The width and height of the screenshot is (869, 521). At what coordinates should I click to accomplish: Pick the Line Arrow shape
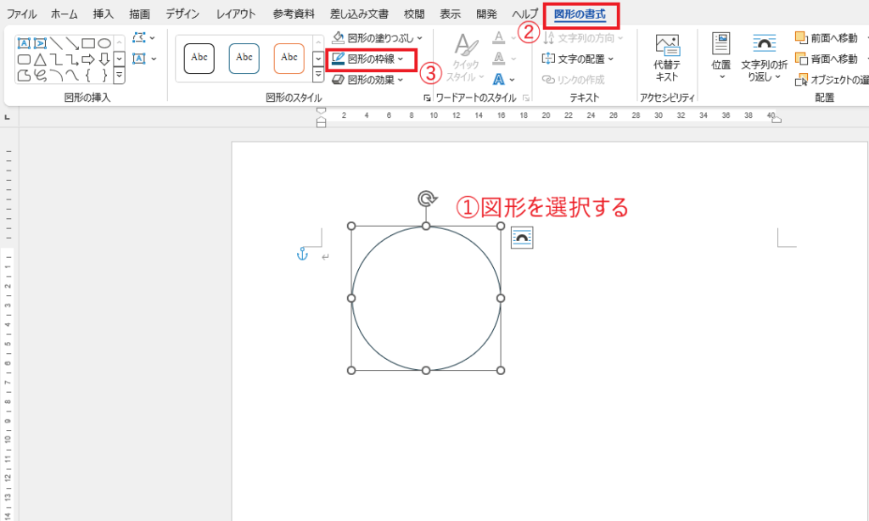point(72,43)
